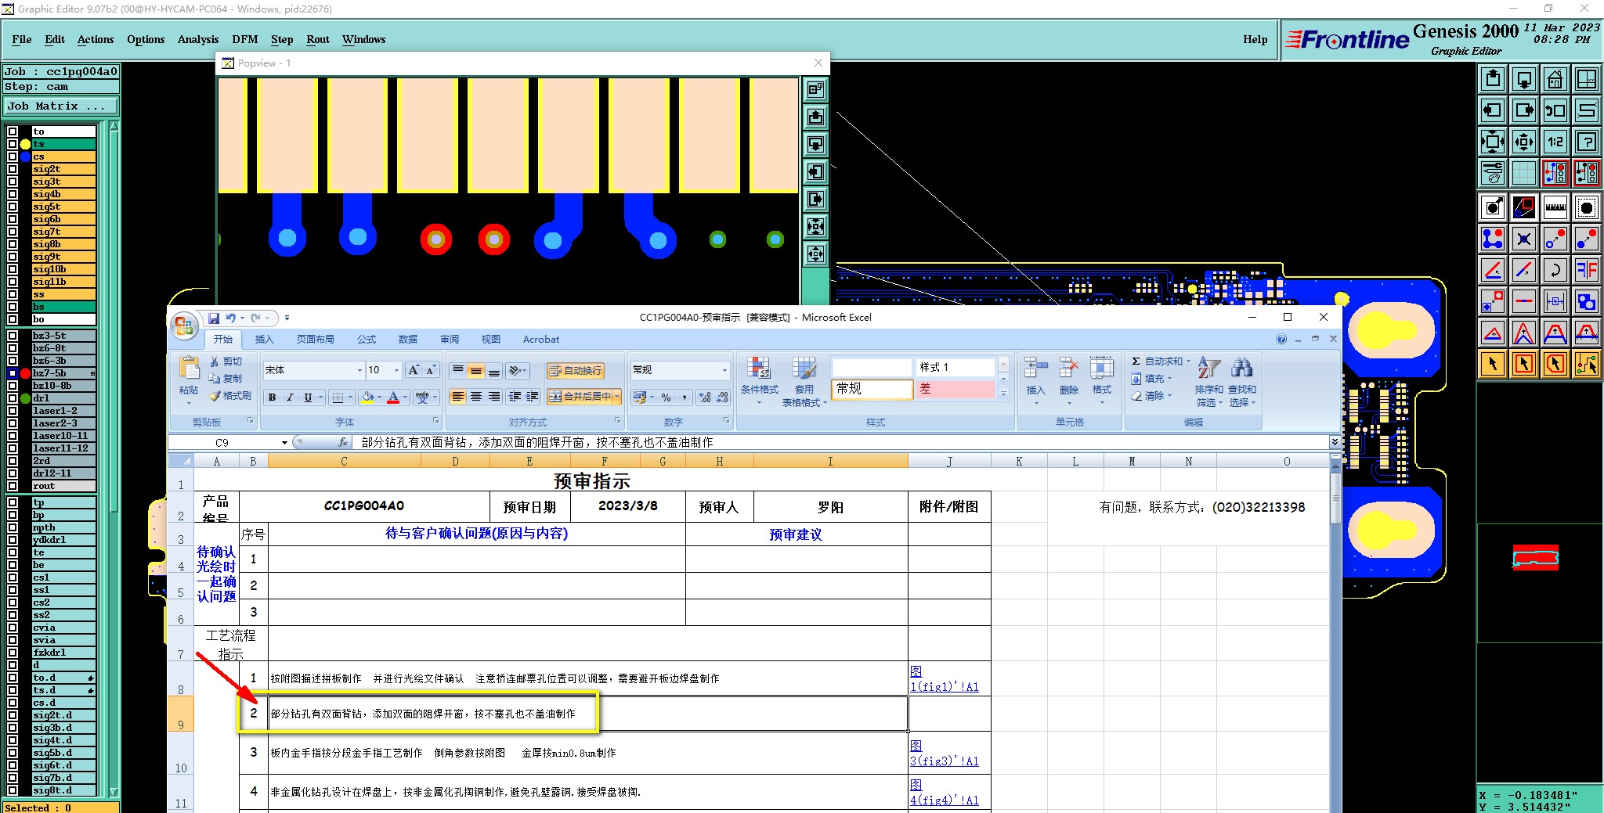Open the font name dropdown showing 宋体
This screenshot has height=813, width=1604.
pyautogui.click(x=359, y=370)
